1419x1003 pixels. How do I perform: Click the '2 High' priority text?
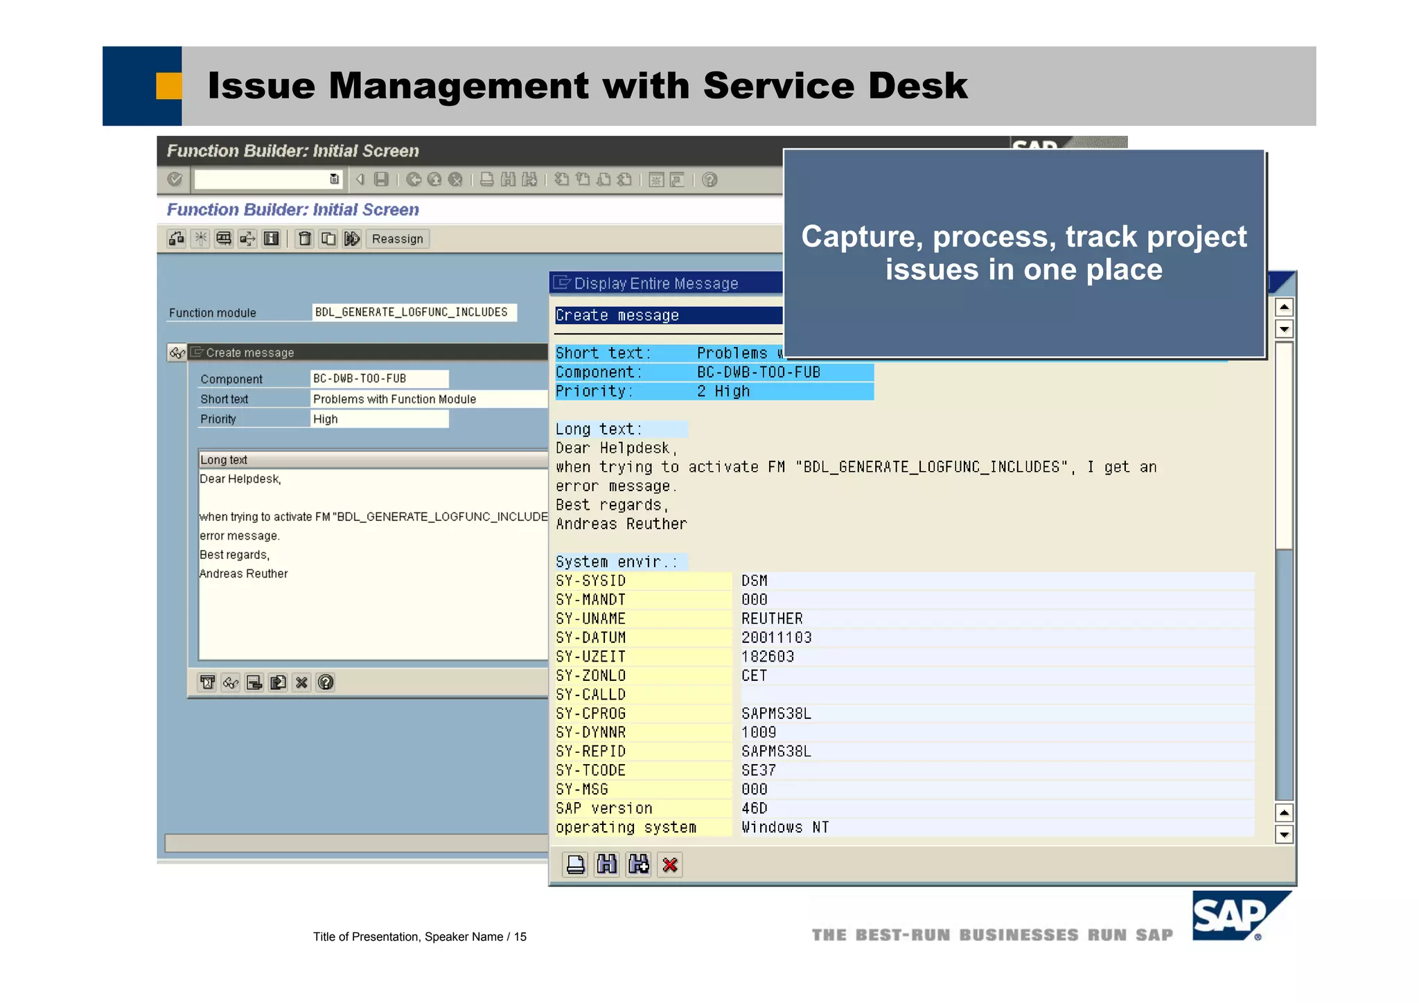click(x=723, y=391)
